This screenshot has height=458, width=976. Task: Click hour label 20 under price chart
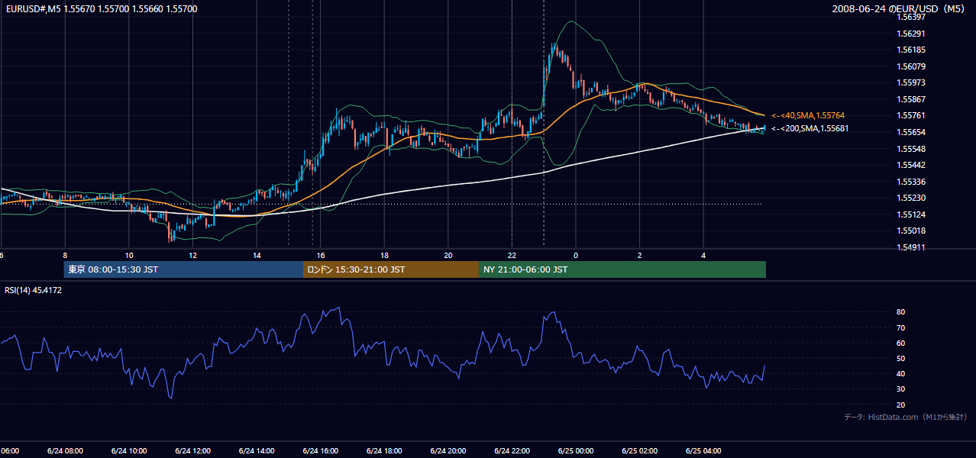pyautogui.click(x=448, y=255)
